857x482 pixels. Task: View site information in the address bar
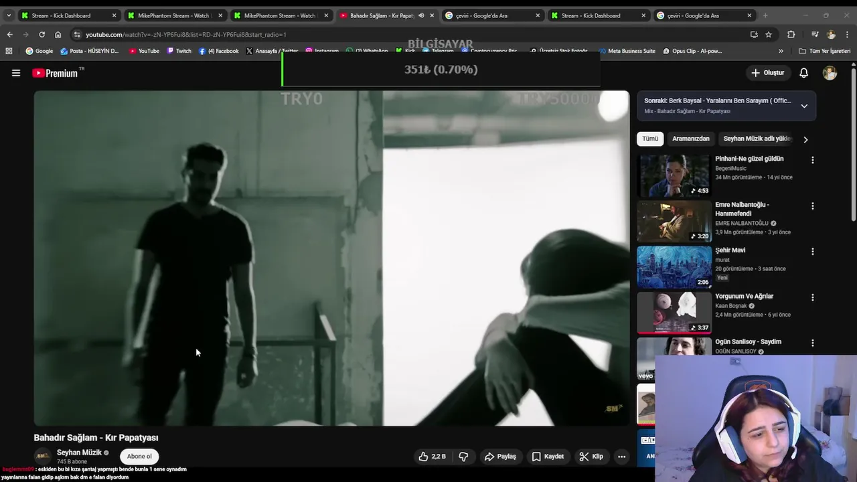[77, 34]
